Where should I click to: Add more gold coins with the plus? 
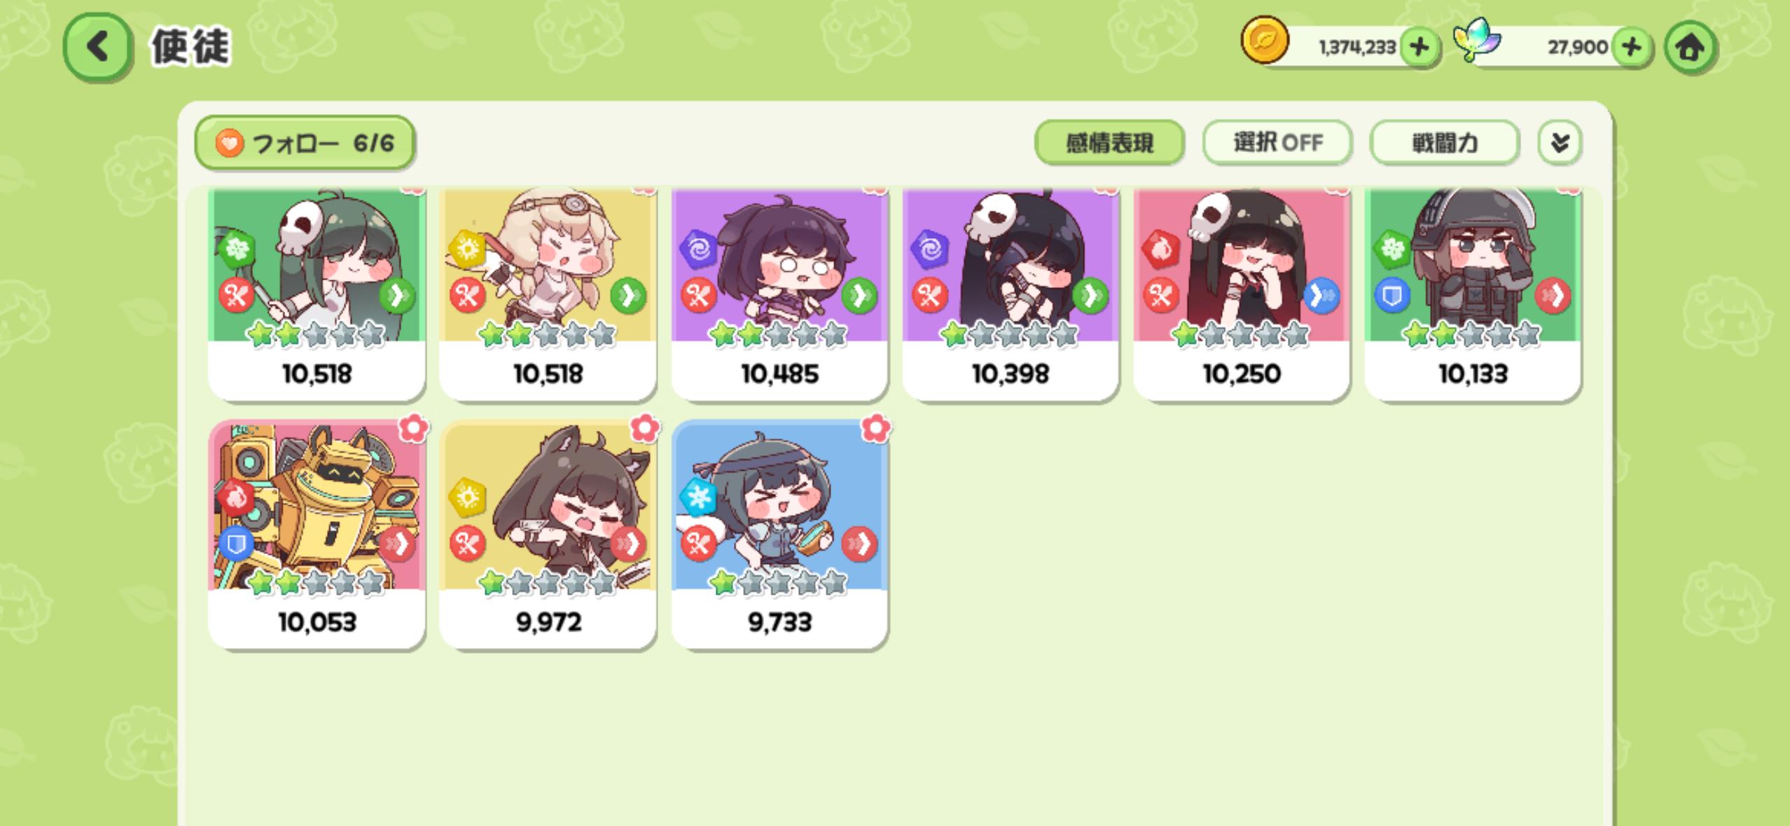point(1419,48)
